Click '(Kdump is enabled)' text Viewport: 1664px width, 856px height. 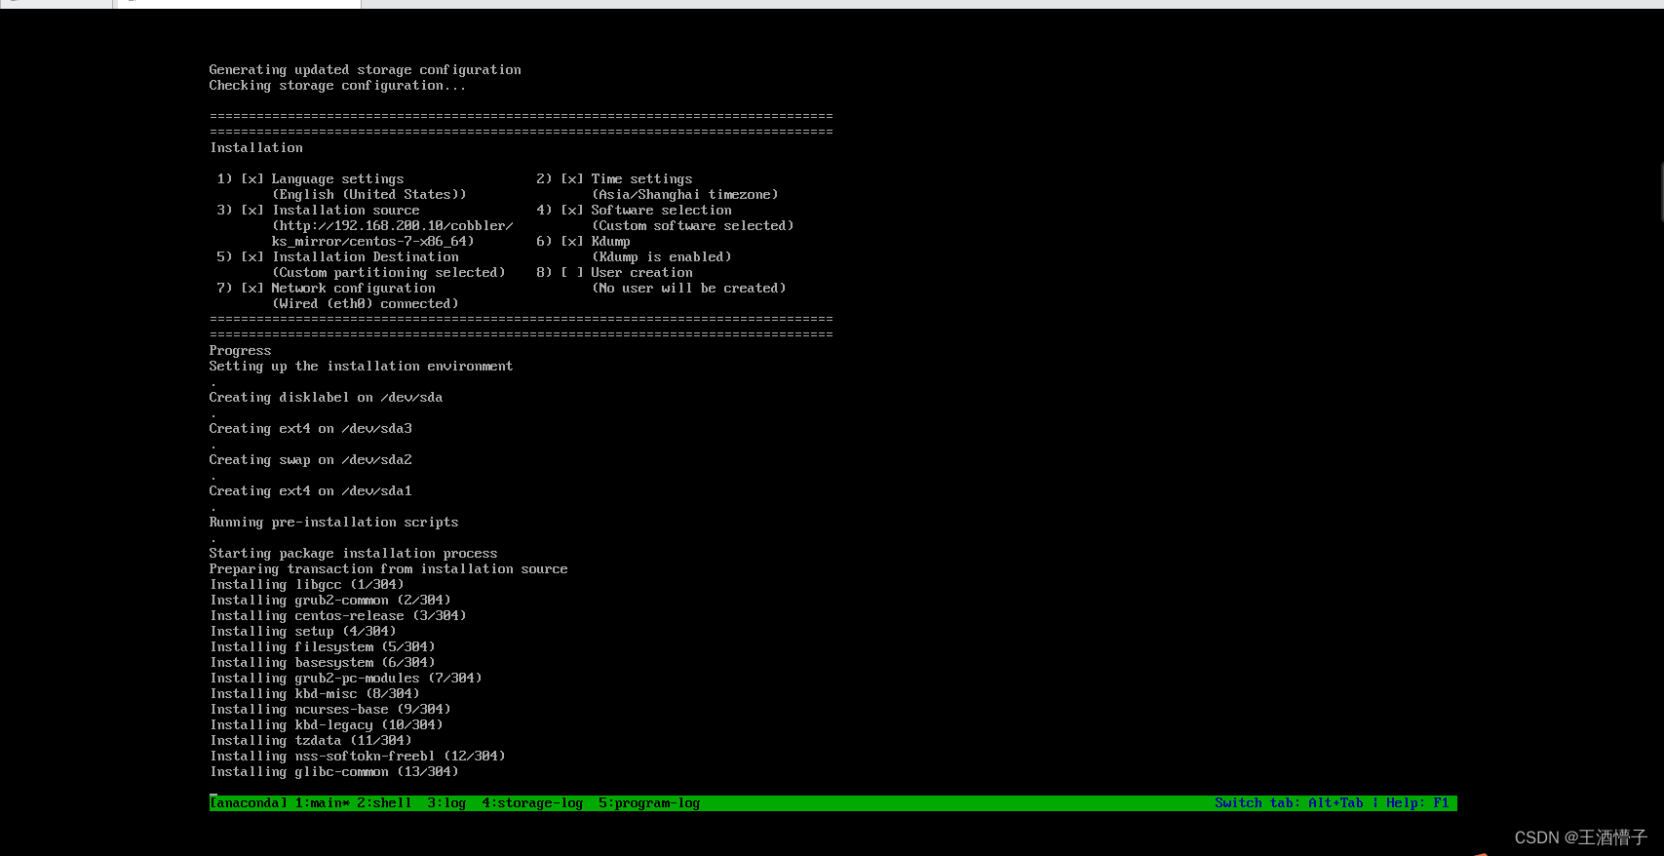[661, 257]
